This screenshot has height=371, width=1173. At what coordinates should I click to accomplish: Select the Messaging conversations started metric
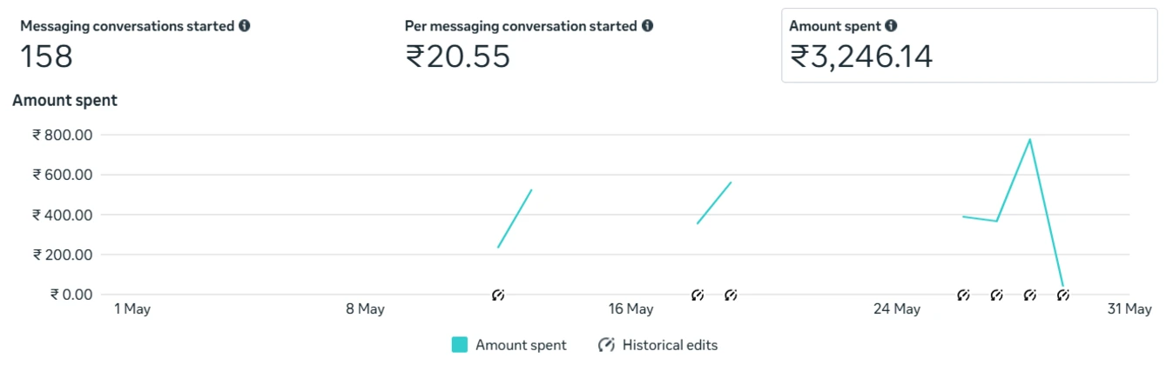(x=127, y=26)
